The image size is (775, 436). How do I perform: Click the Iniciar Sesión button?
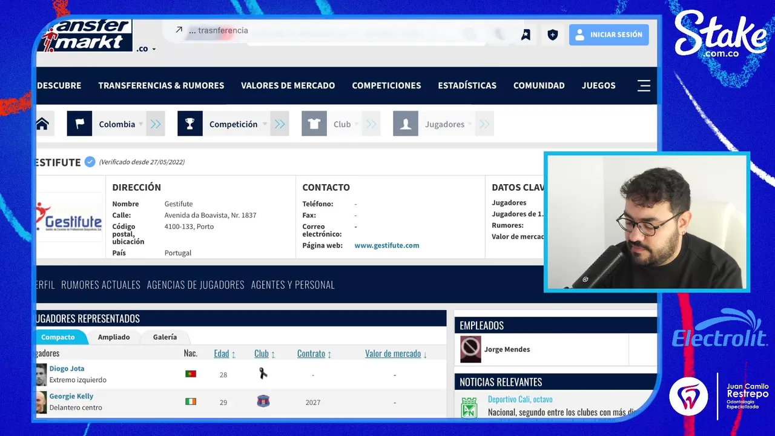(x=608, y=35)
